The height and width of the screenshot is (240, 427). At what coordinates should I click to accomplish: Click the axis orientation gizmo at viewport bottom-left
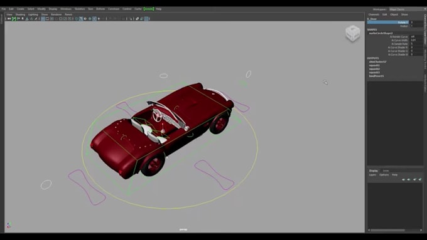coord(8,226)
